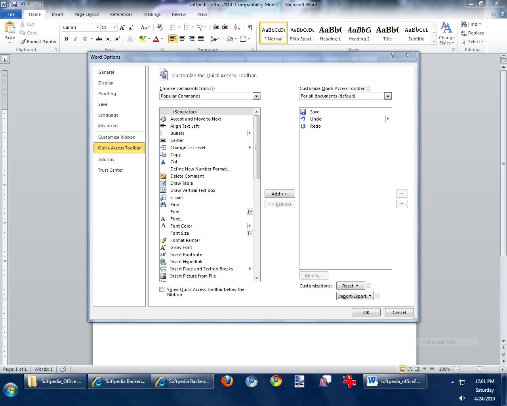Viewport: 507px width, 406px height.
Task: Open the Import/Export dropdown button
Action: [x=355, y=296]
